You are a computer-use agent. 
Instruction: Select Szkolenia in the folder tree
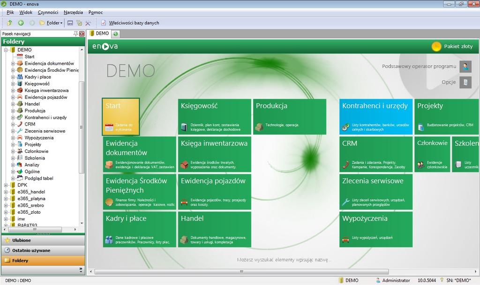click(x=35, y=158)
